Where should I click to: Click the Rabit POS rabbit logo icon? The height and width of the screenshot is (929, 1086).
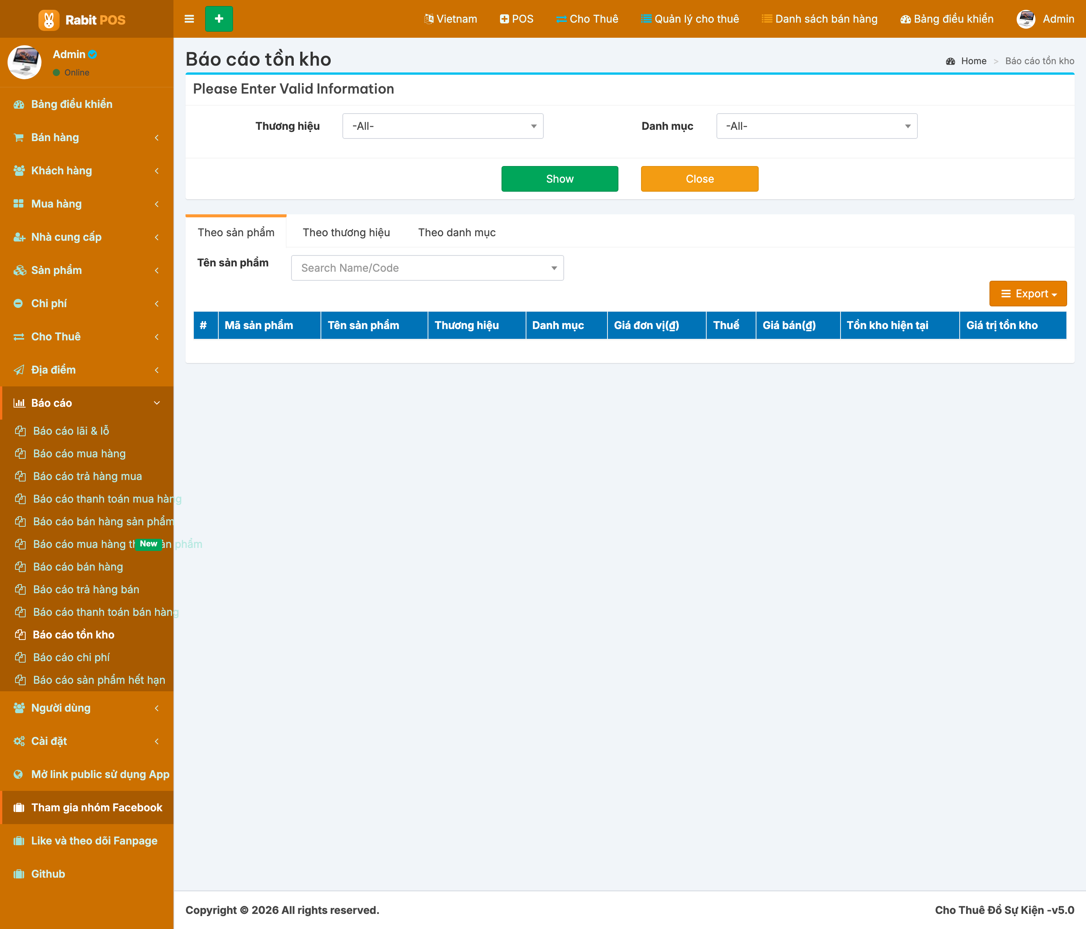pos(49,20)
